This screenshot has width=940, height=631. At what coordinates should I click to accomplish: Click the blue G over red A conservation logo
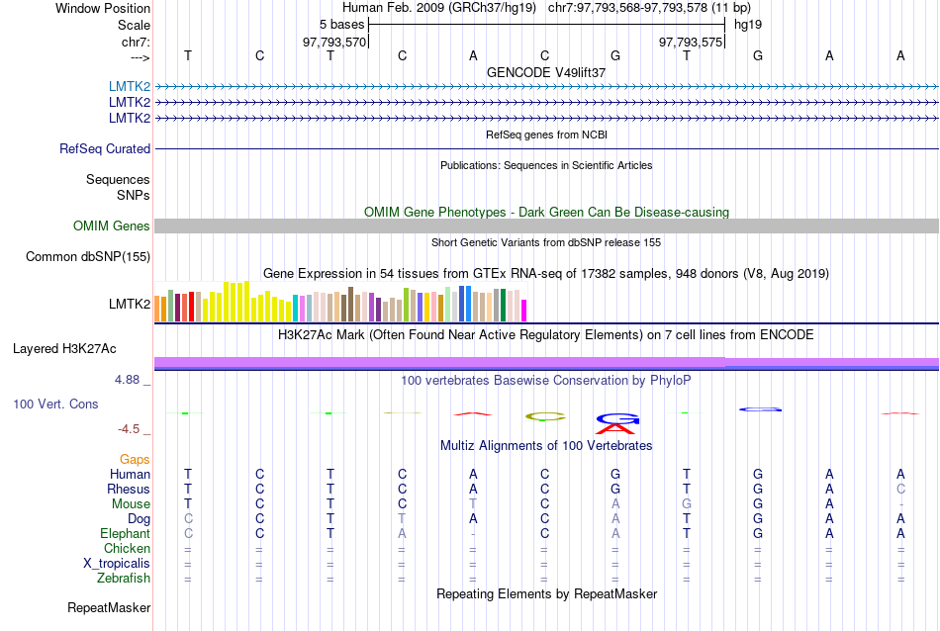[616, 423]
